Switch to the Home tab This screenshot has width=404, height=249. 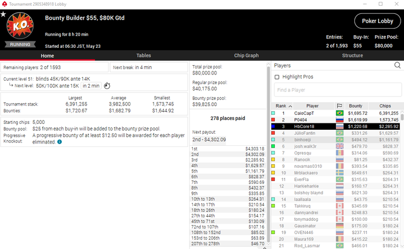point(47,55)
